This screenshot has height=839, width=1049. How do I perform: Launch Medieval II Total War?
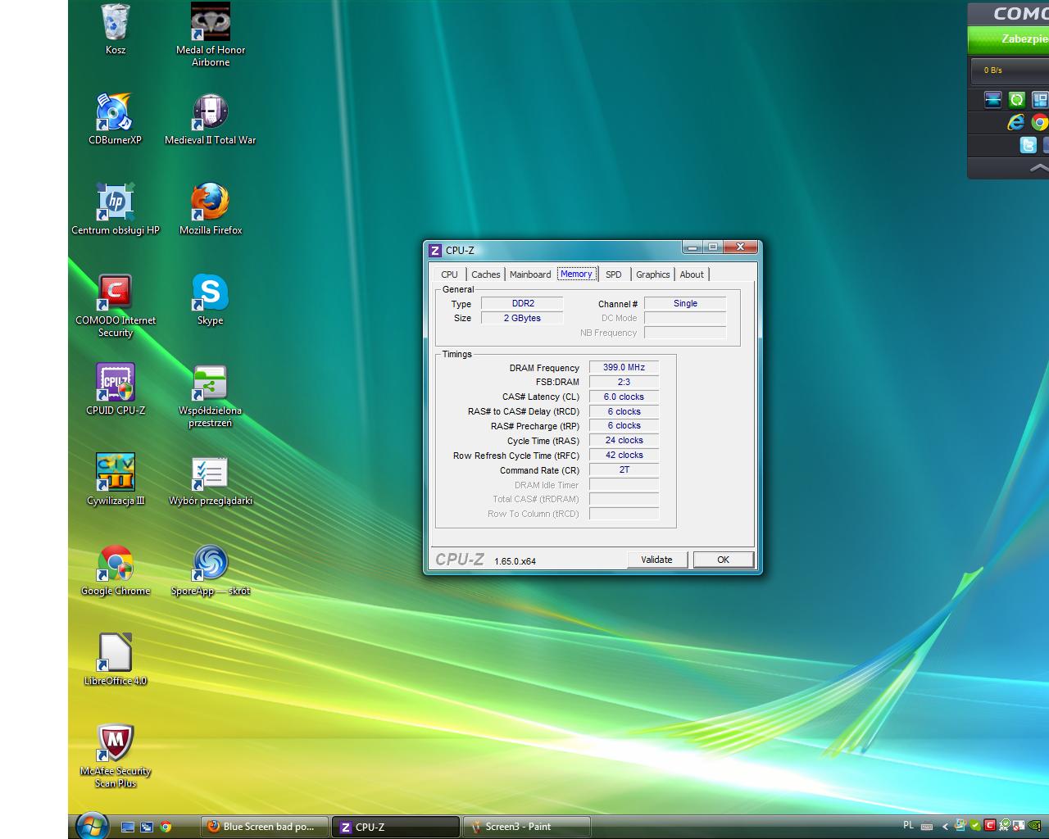(x=210, y=113)
